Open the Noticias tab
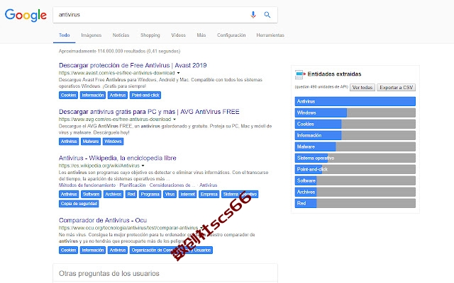 121,35
